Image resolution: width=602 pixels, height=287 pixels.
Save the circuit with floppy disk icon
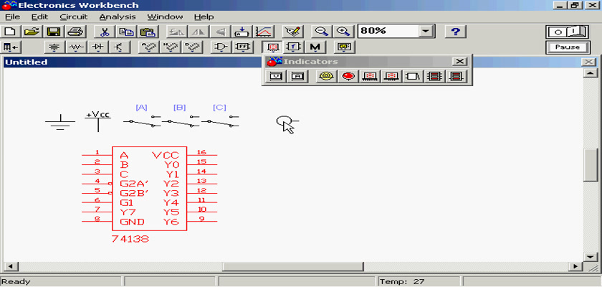click(x=53, y=32)
